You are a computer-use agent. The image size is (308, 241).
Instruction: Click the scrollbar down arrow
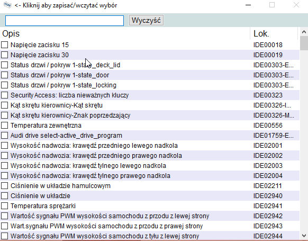tap(304, 236)
